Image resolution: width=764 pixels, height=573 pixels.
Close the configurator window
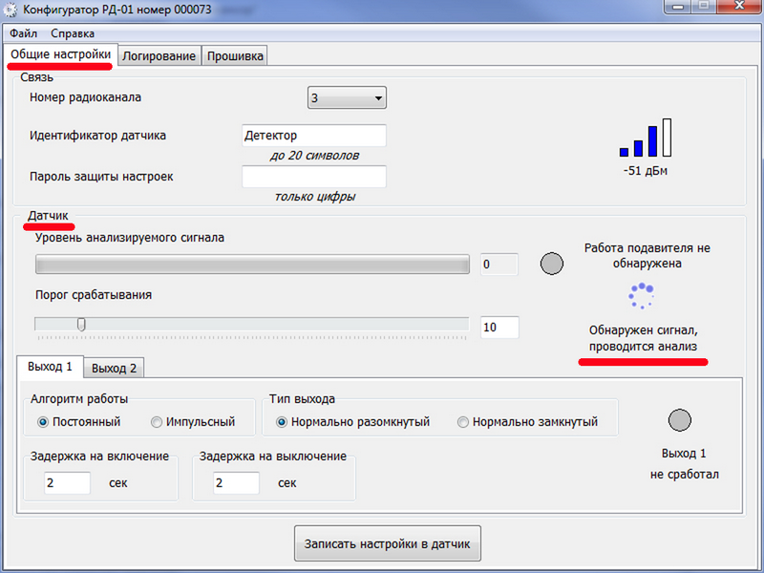point(738,6)
